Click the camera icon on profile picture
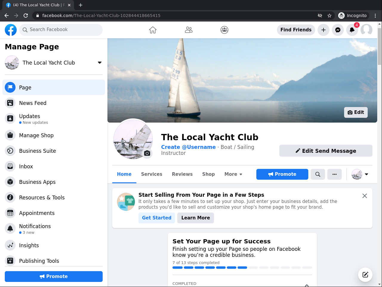The height and width of the screenshot is (287, 382). pyautogui.click(x=147, y=153)
